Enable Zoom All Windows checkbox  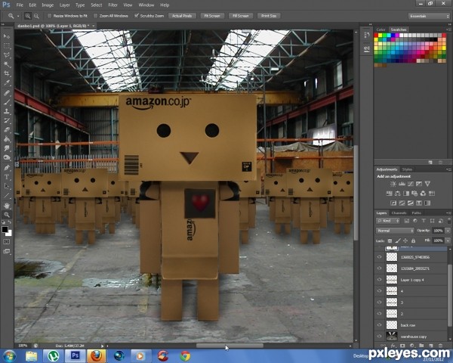click(96, 16)
